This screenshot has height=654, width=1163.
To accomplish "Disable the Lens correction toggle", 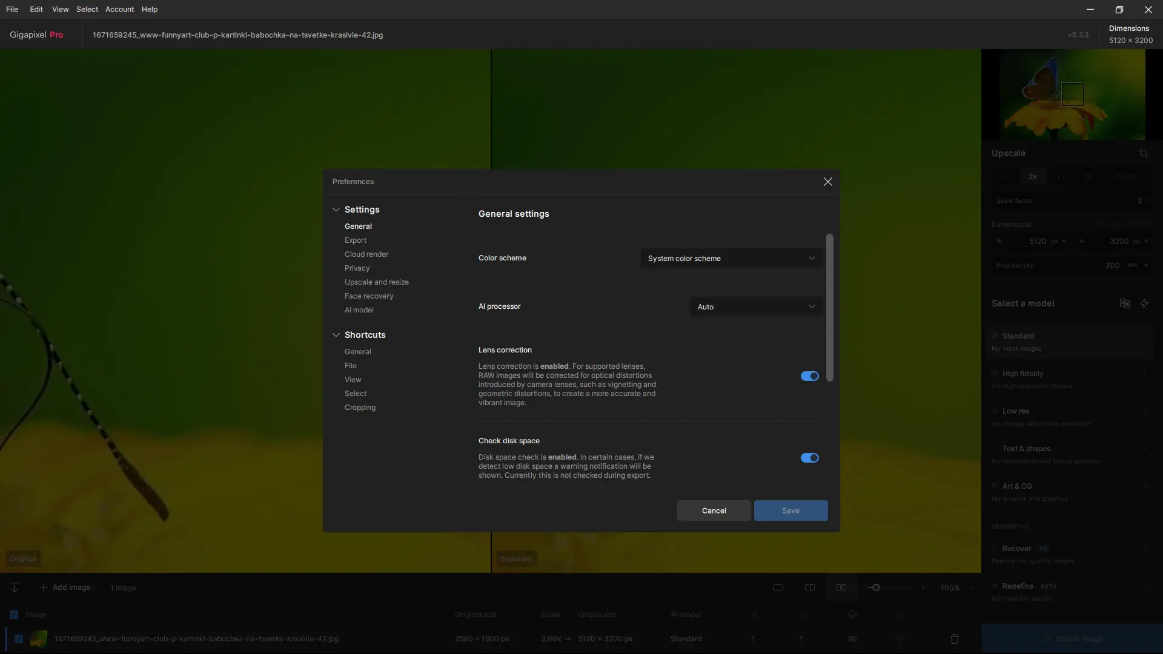I will [809, 376].
